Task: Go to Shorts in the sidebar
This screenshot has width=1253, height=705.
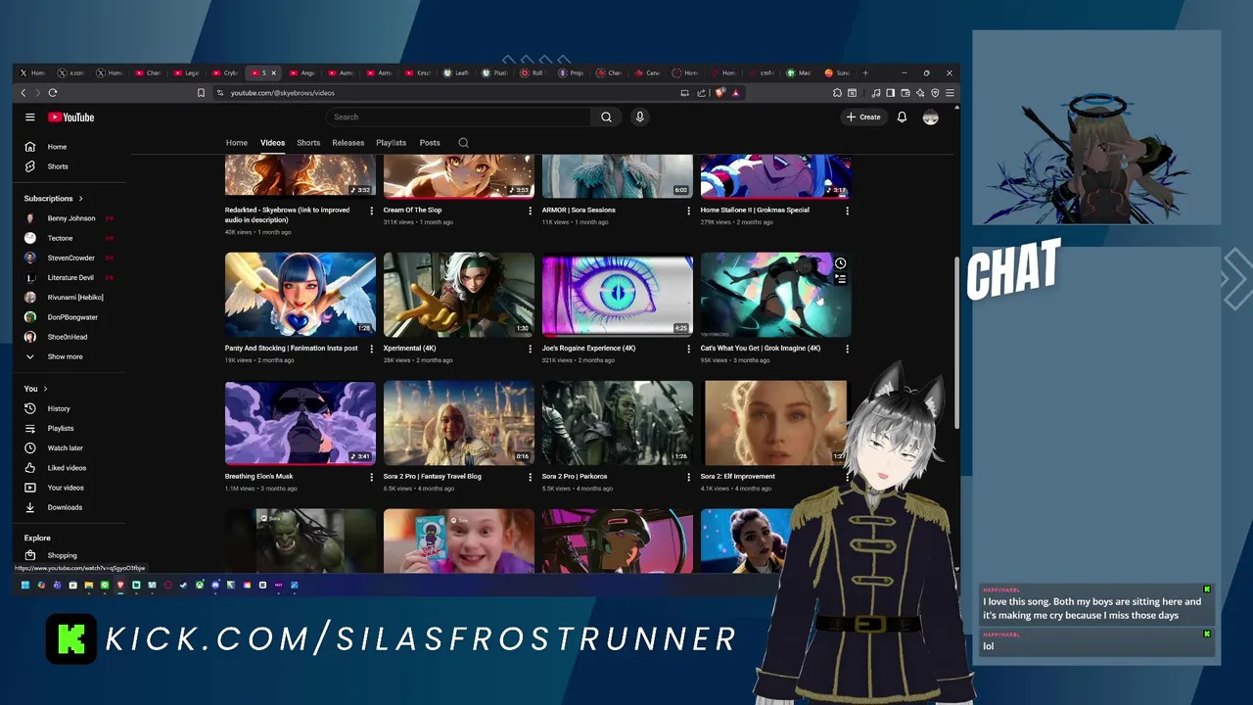Action: [x=58, y=166]
